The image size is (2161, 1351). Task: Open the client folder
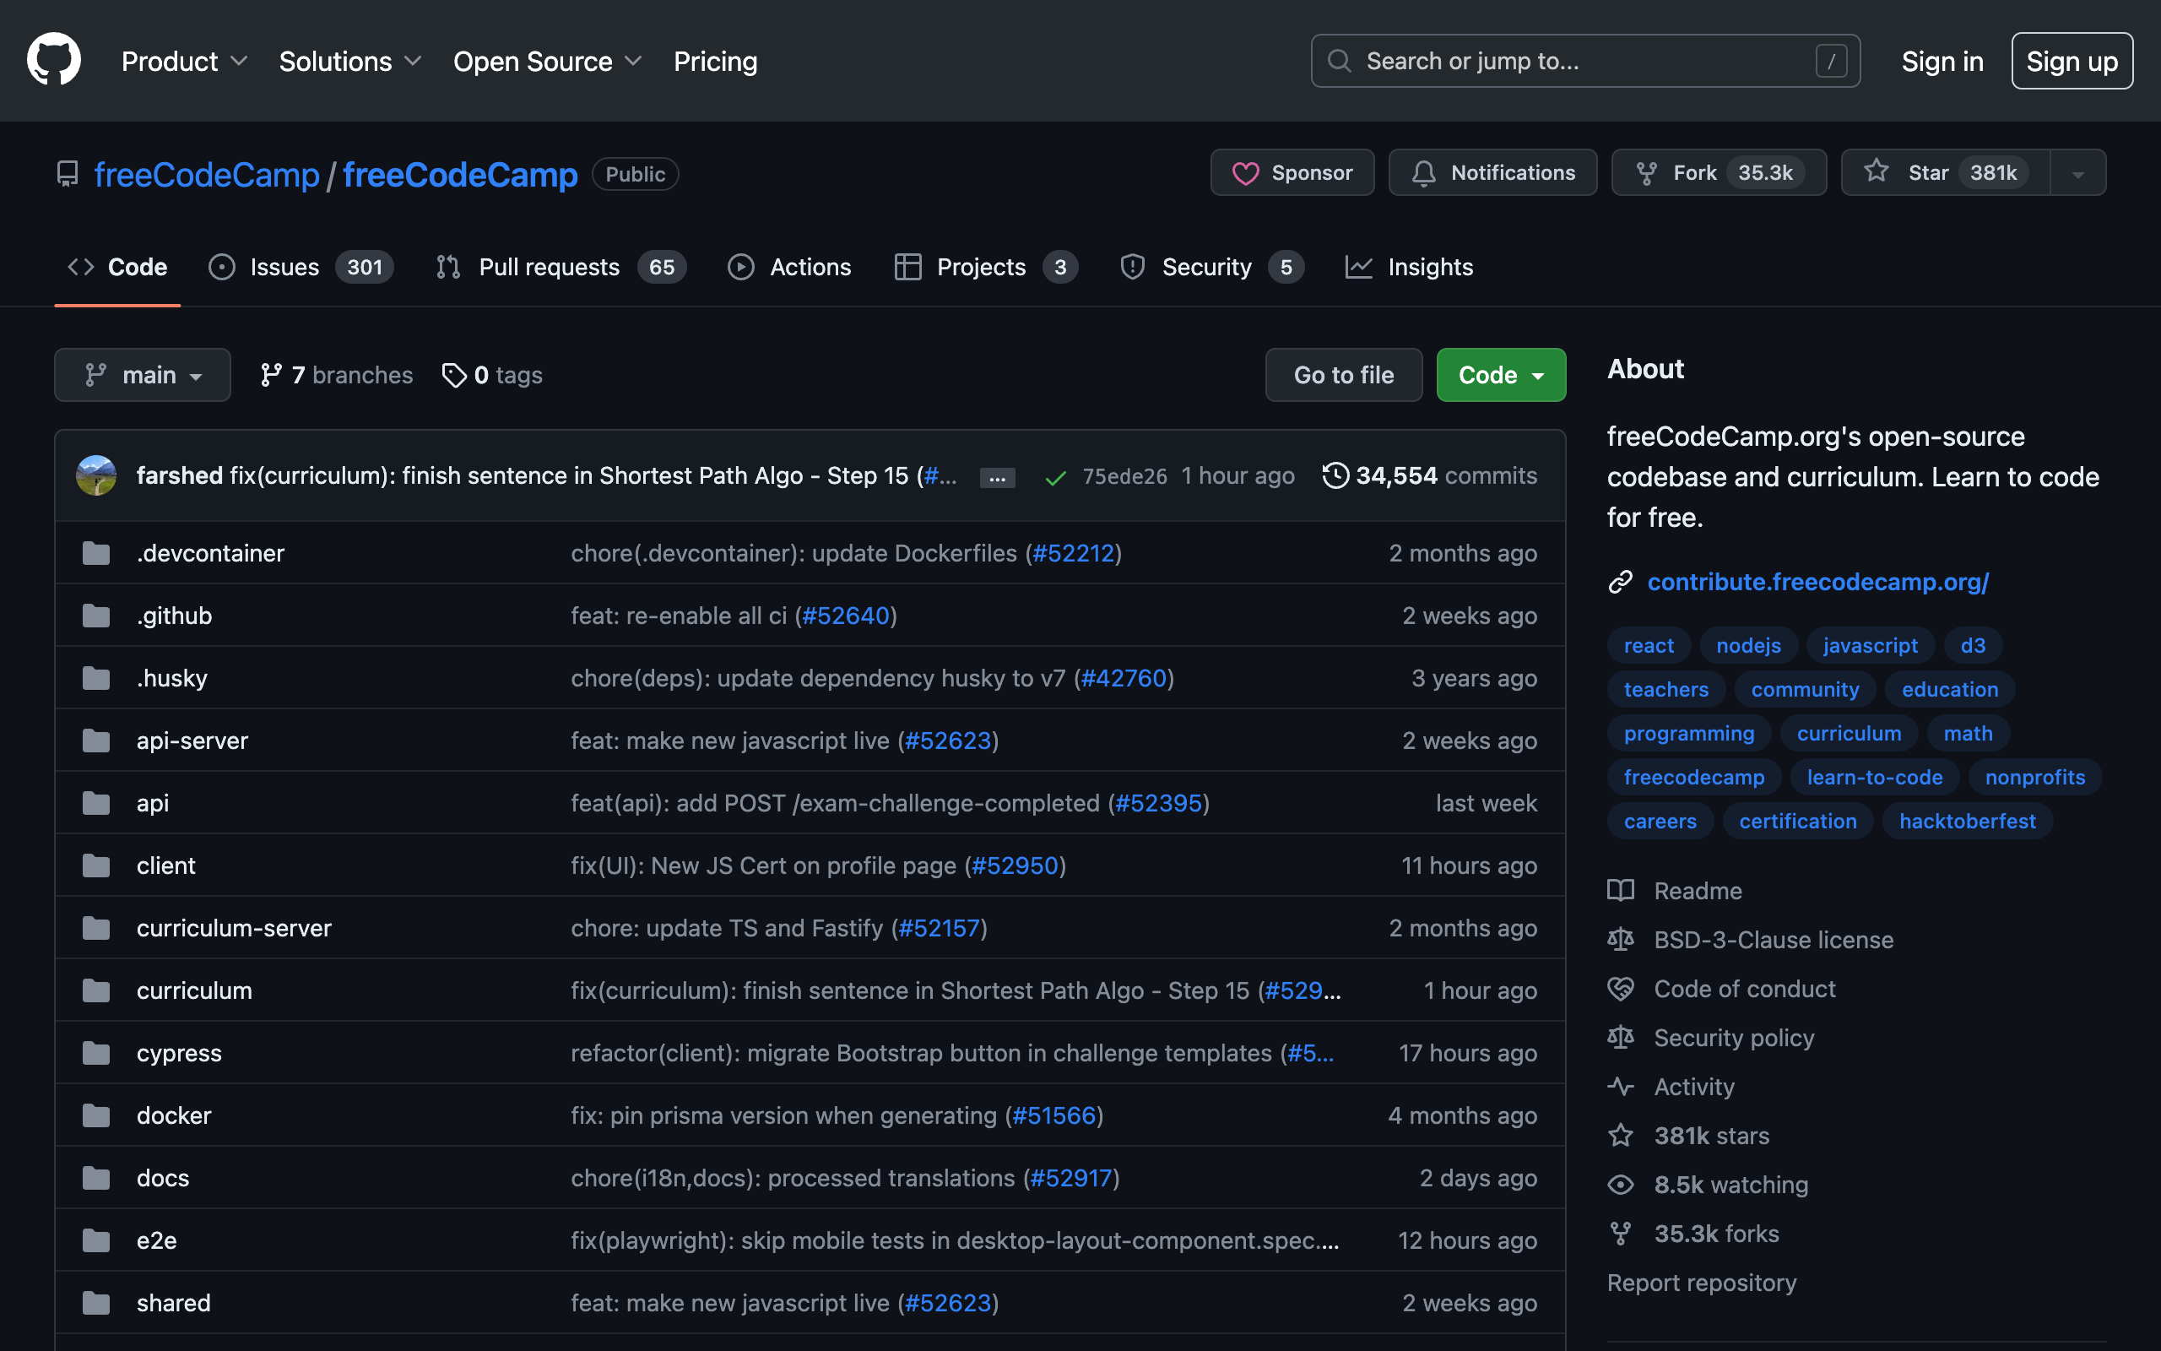click(x=166, y=865)
